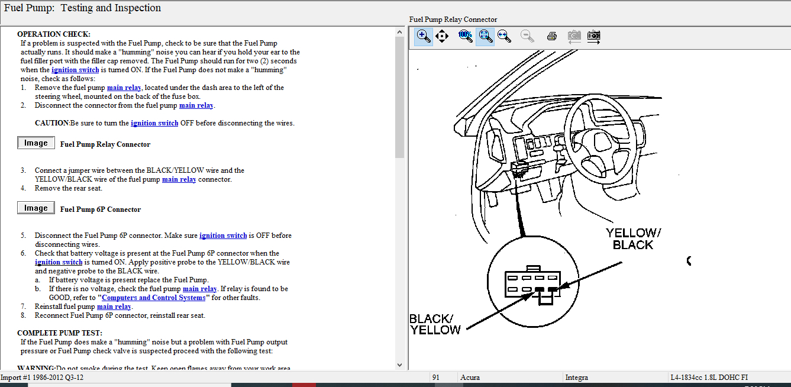Viewport: 791px width, 387px height.
Task: Click main relay link in step 7
Action: (114, 307)
